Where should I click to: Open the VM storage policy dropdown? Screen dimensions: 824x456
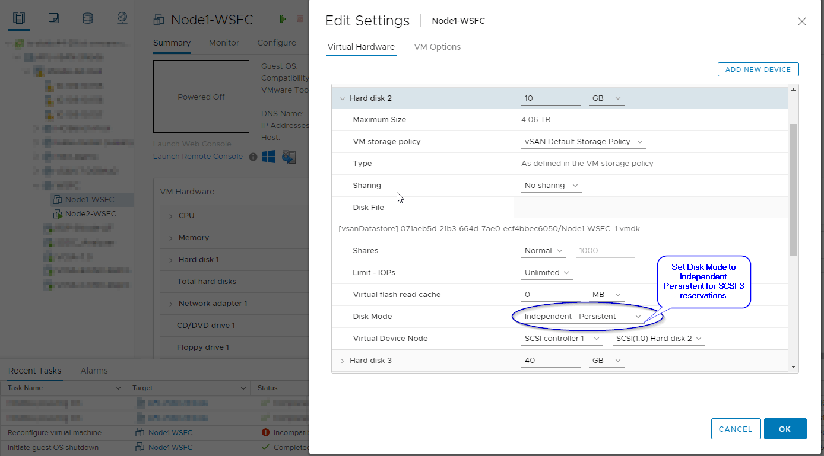pyautogui.click(x=583, y=142)
